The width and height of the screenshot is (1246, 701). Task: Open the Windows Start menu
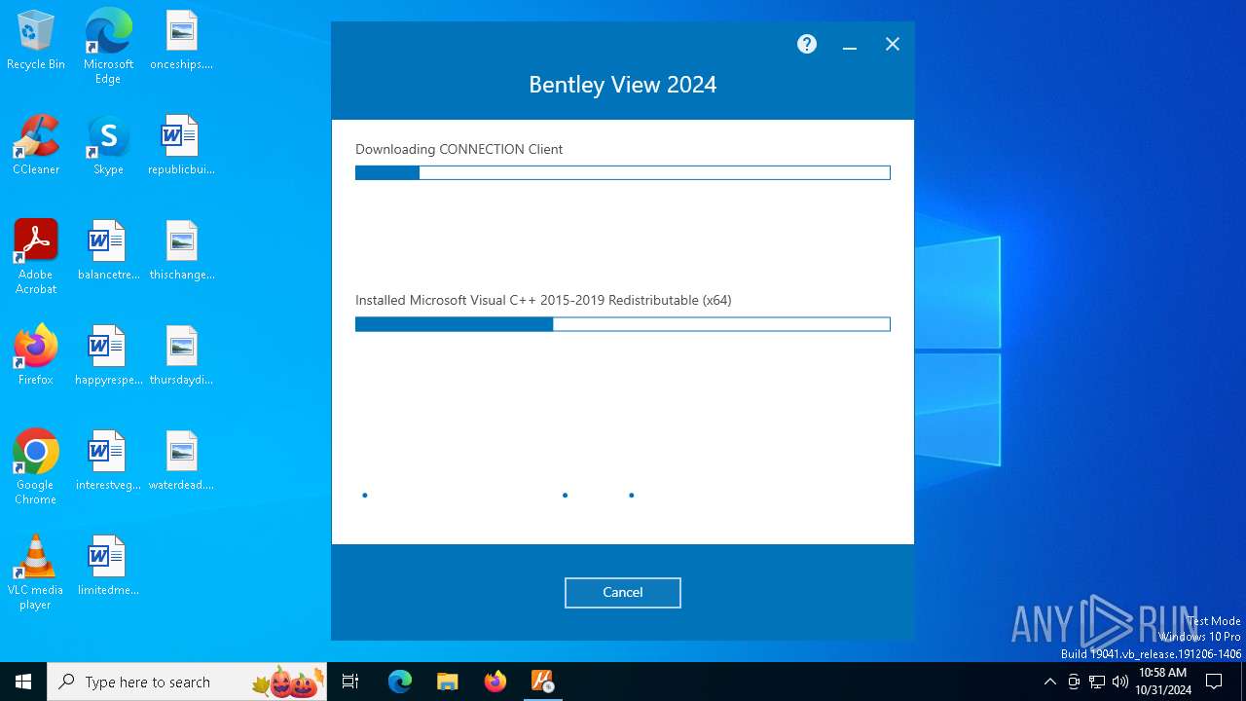coord(23,682)
